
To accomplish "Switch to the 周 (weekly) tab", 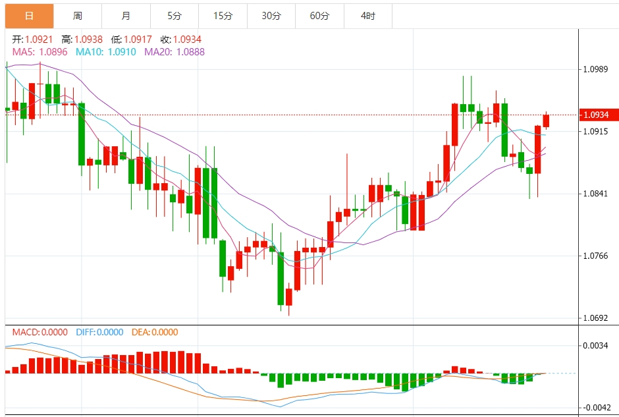I will tap(78, 15).
